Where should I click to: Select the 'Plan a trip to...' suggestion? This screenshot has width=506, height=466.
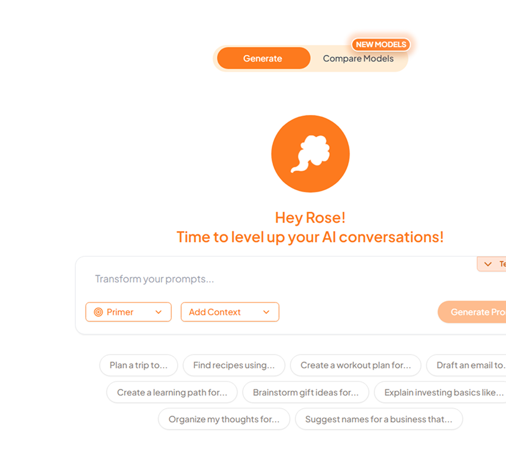point(139,365)
